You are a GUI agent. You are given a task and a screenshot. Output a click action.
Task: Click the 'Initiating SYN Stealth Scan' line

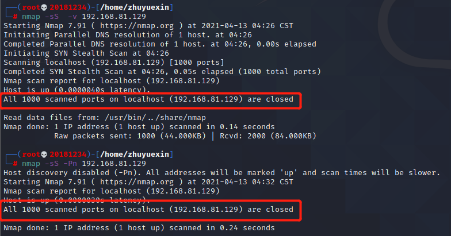point(86,53)
